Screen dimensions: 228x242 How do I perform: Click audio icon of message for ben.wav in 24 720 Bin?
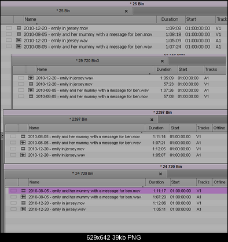23,197
